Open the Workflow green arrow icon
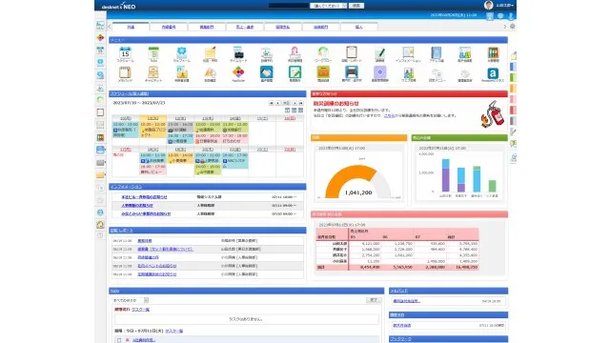 click(x=323, y=53)
